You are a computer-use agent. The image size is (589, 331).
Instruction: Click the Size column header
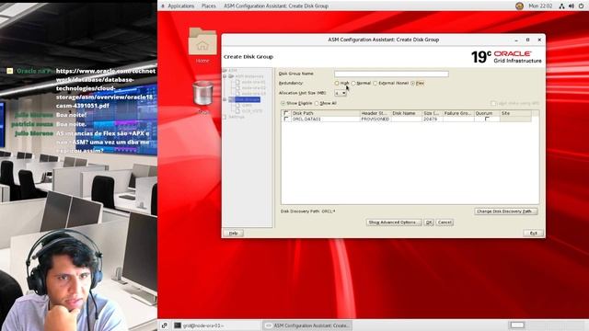click(x=433, y=113)
